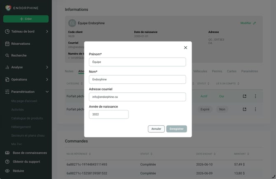Click the Recherche magnifier icon

[7, 55]
